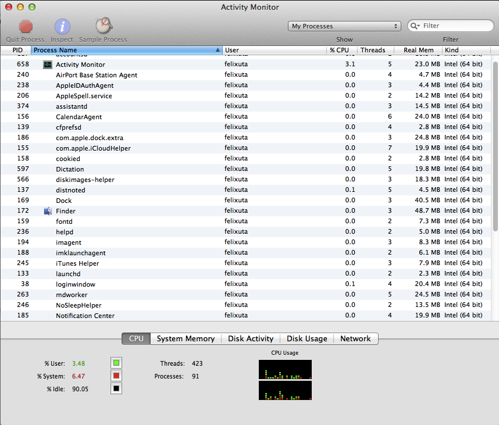
Task: Select the Dictation process
Action: [x=245, y=169]
